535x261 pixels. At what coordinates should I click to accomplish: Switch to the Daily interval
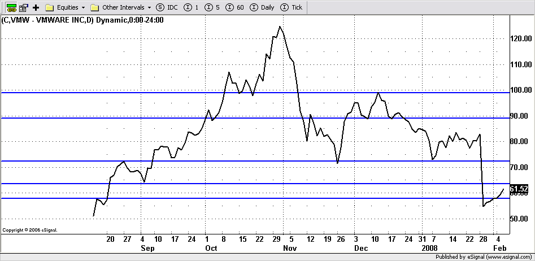(262, 7)
